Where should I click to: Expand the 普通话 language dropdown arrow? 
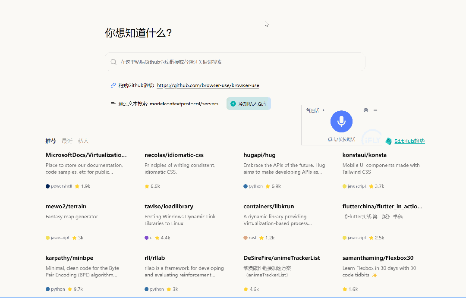pyautogui.click(x=324, y=110)
